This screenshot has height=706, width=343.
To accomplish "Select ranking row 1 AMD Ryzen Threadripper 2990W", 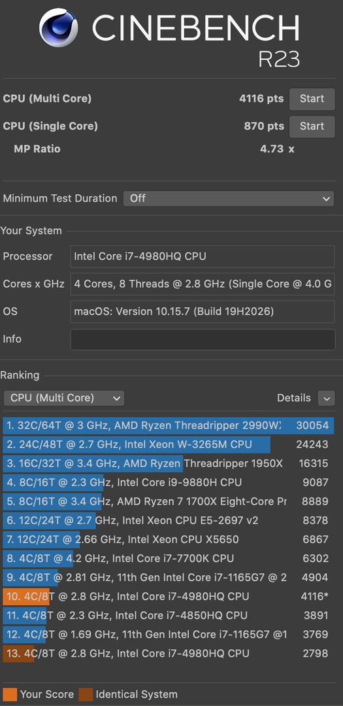I will pyautogui.click(x=169, y=426).
